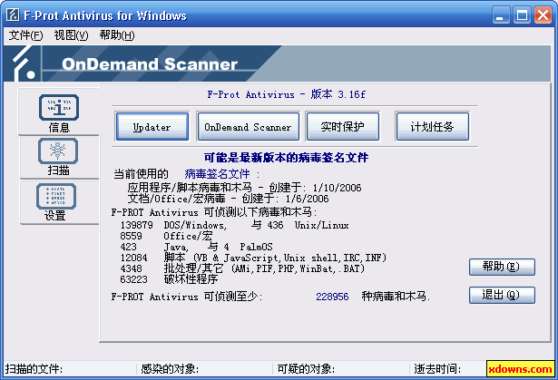
Task: Open the 帮助(H) menu
Action: point(117,35)
